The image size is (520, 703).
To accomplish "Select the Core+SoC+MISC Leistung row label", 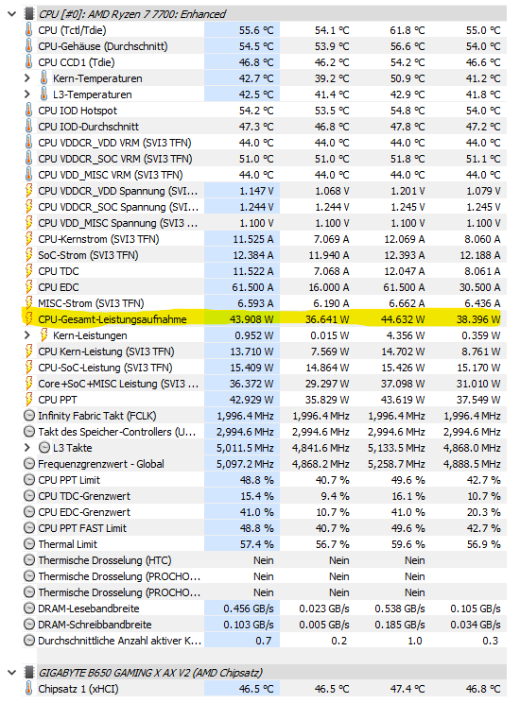I will pos(118,384).
